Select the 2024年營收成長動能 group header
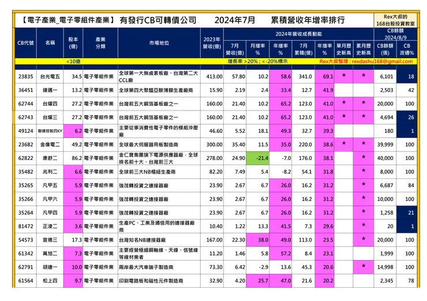The height and width of the screenshot is (301, 427). [298, 34]
